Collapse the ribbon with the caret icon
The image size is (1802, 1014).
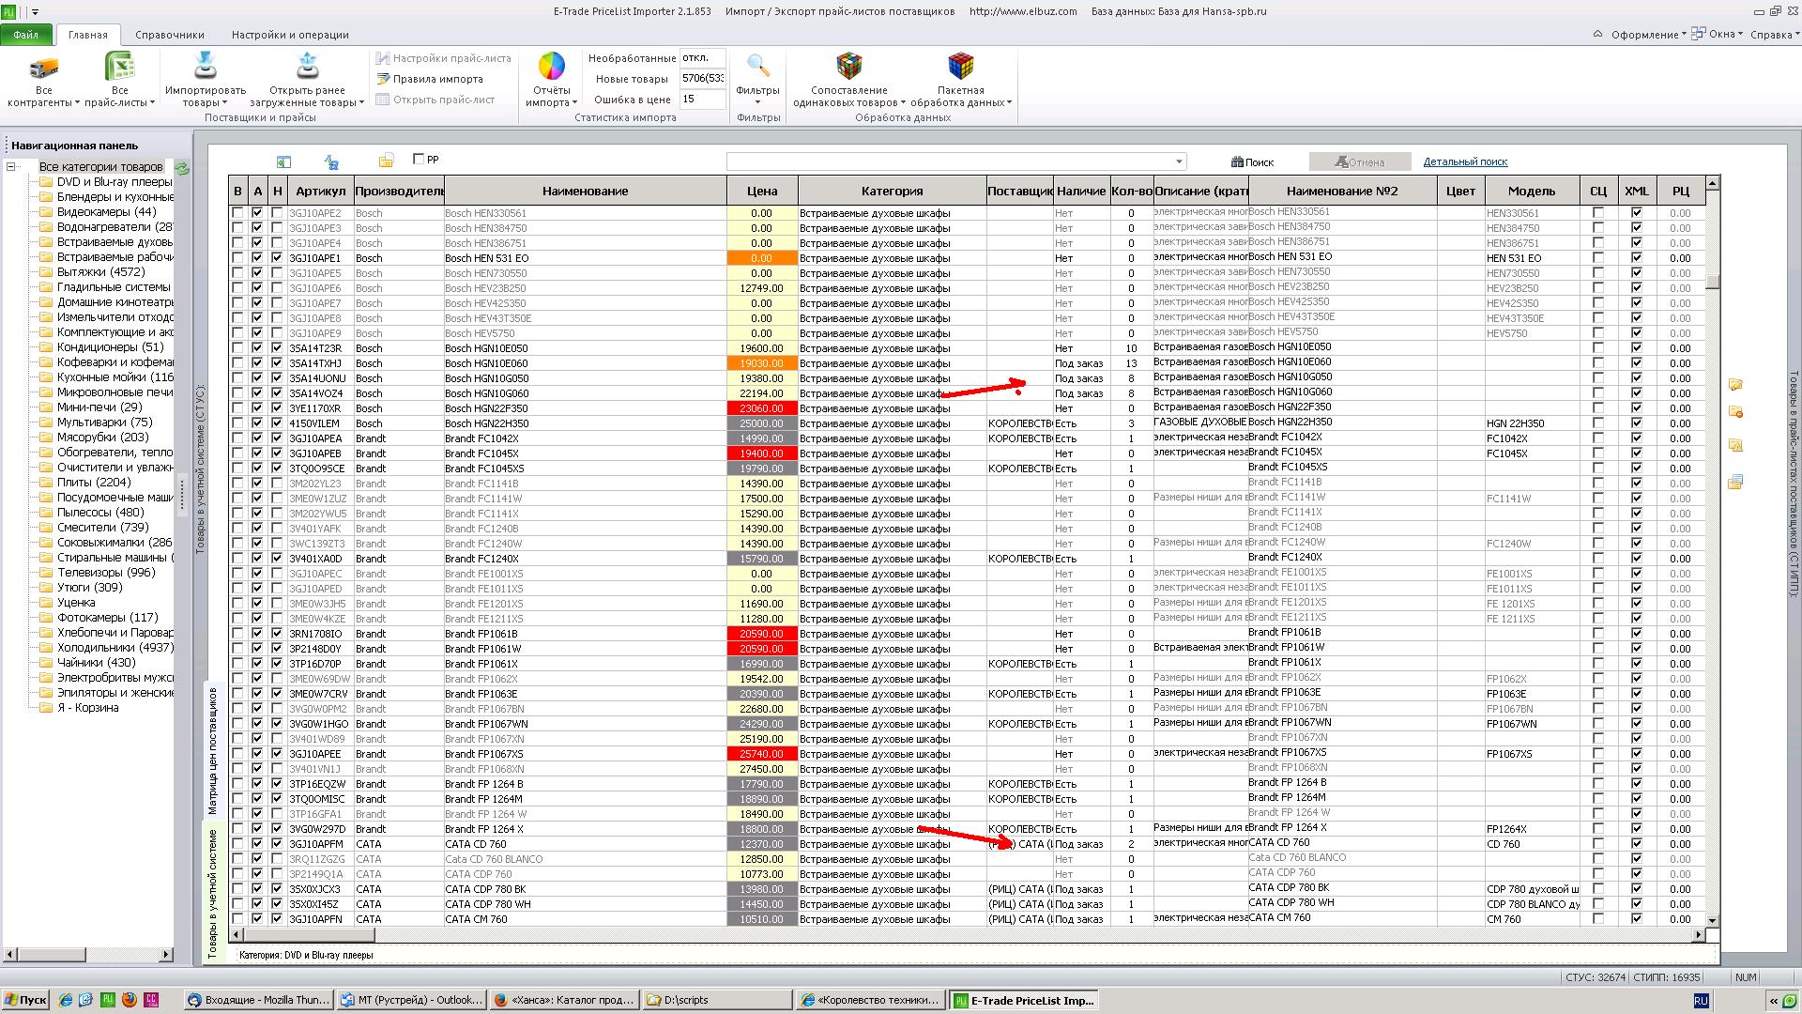pyautogui.click(x=1597, y=34)
